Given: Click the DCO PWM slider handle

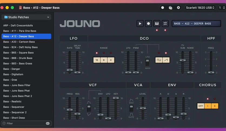Looking at the screenshot, I should click(136, 73).
